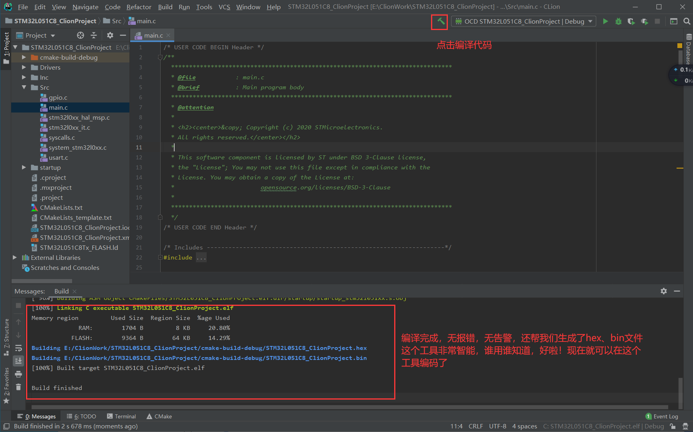
Task: Toggle soft-wrap in the Build messages panel
Action: (x=18, y=348)
